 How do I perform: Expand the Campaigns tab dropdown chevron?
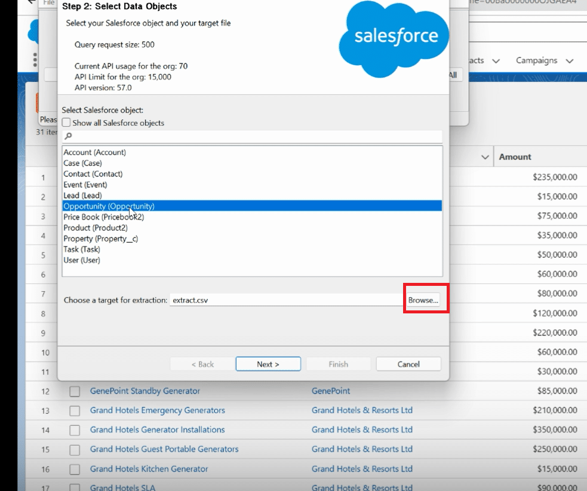(x=569, y=61)
